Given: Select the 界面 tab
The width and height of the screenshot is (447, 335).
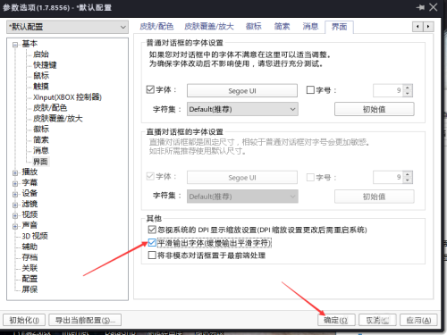Looking at the screenshot, I should pyautogui.click(x=339, y=27).
